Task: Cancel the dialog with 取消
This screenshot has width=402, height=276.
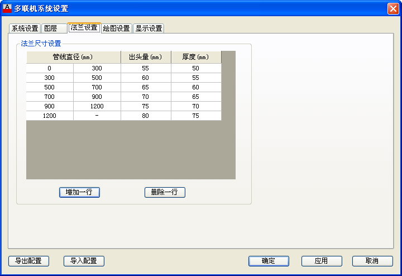Action: coord(372,261)
